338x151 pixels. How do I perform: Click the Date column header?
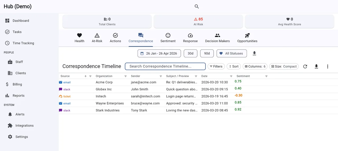[204, 76]
